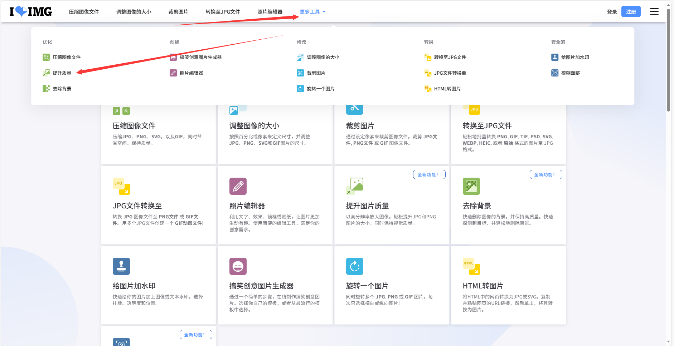Open the 转换至JPG文件 card title

pyautogui.click(x=487, y=126)
